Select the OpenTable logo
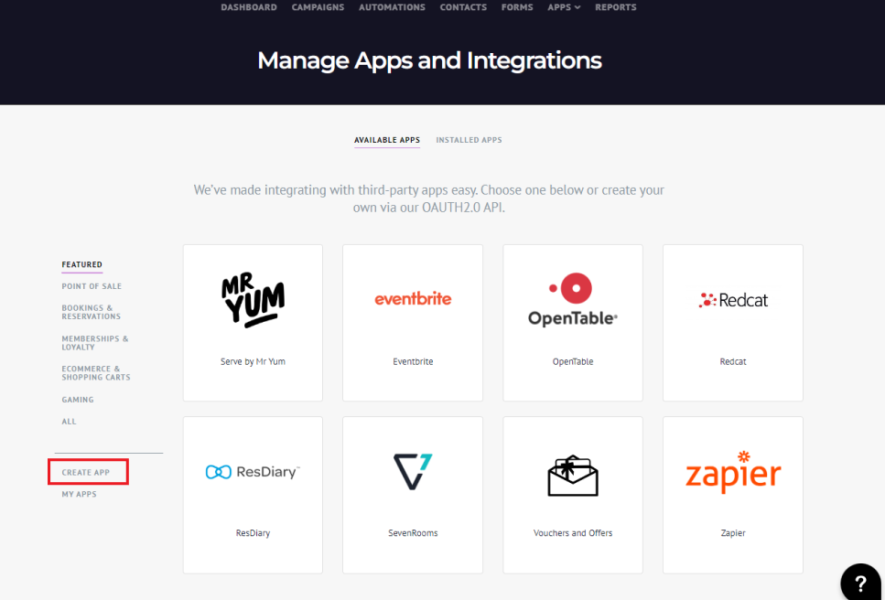Viewport: 885px width, 600px height. coord(573,299)
